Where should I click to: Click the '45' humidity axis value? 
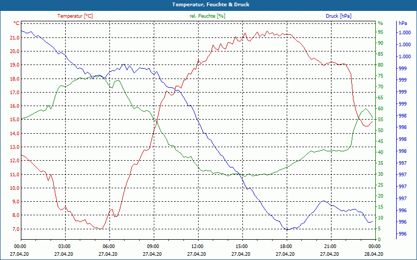click(x=381, y=141)
